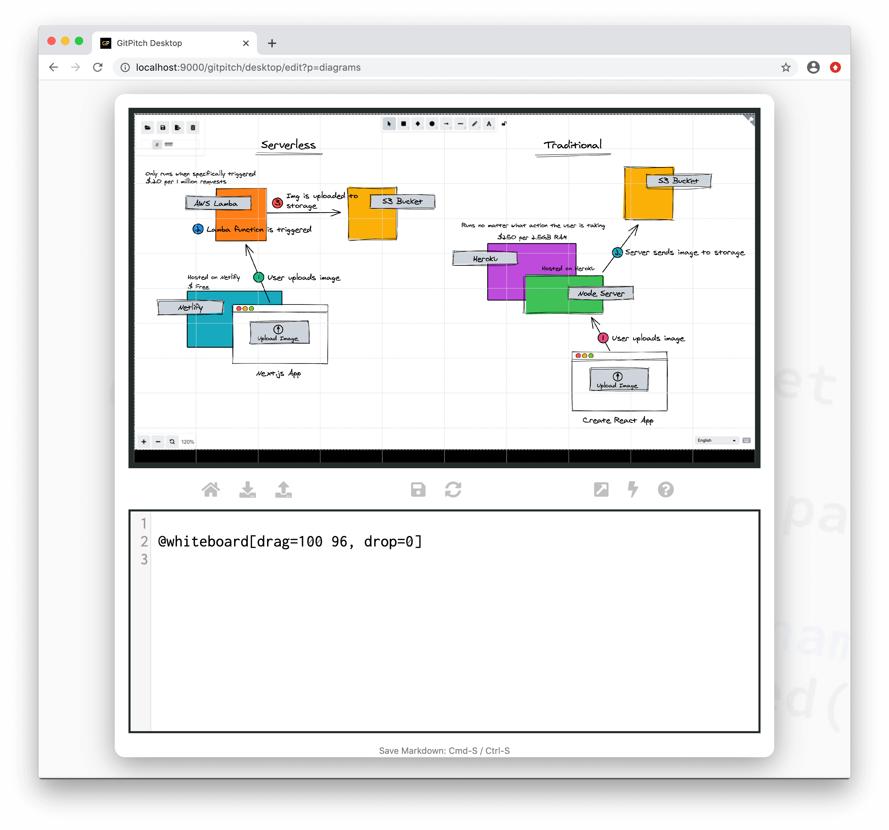Zoom in with the plus button
Viewport: 889px width, 830px height.
144,442
